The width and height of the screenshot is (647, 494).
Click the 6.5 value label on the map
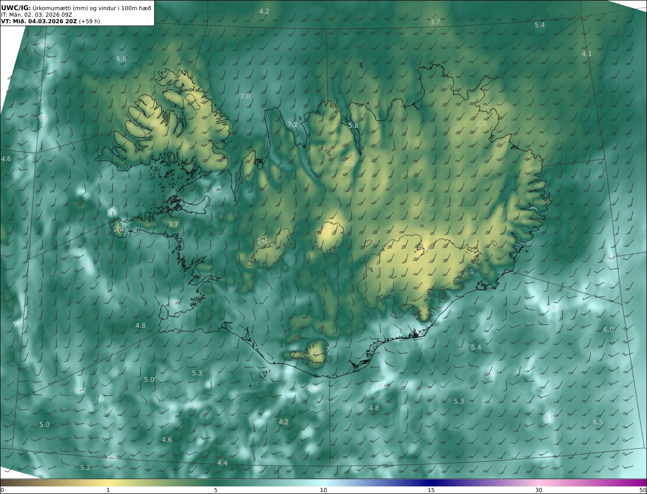(598, 422)
